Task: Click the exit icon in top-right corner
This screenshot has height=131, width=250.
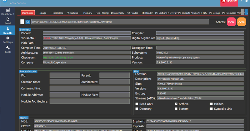Action: tap(247, 1)
